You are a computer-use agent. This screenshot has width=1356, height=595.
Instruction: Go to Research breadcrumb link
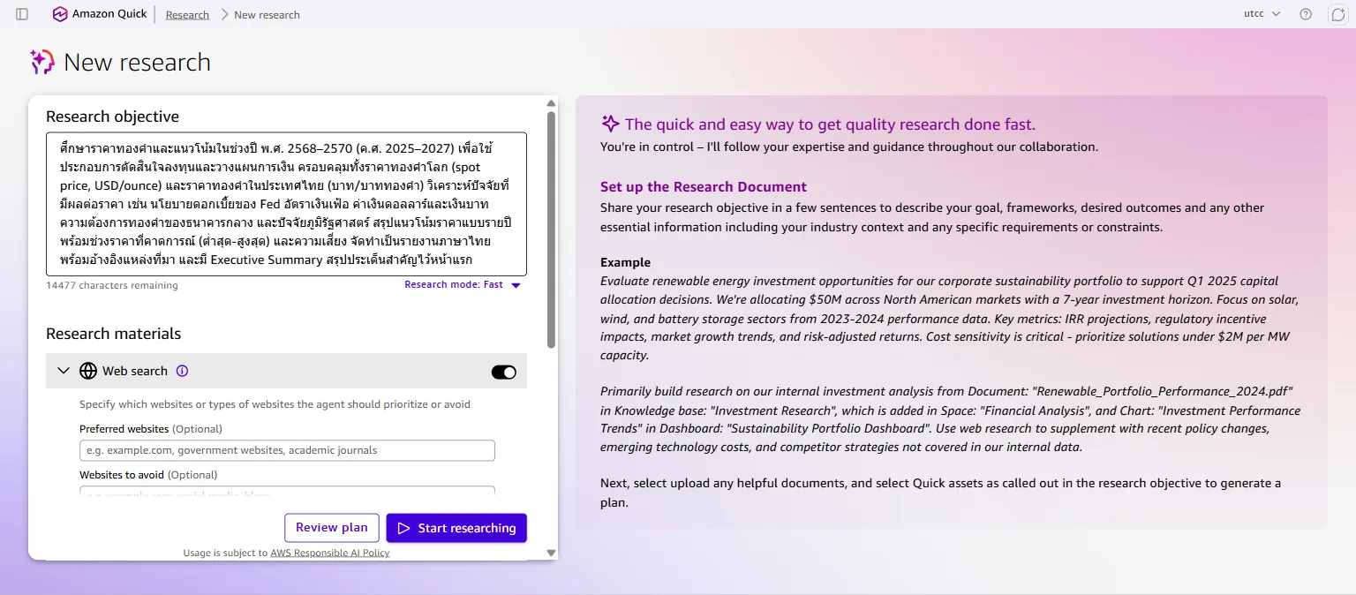tap(187, 15)
